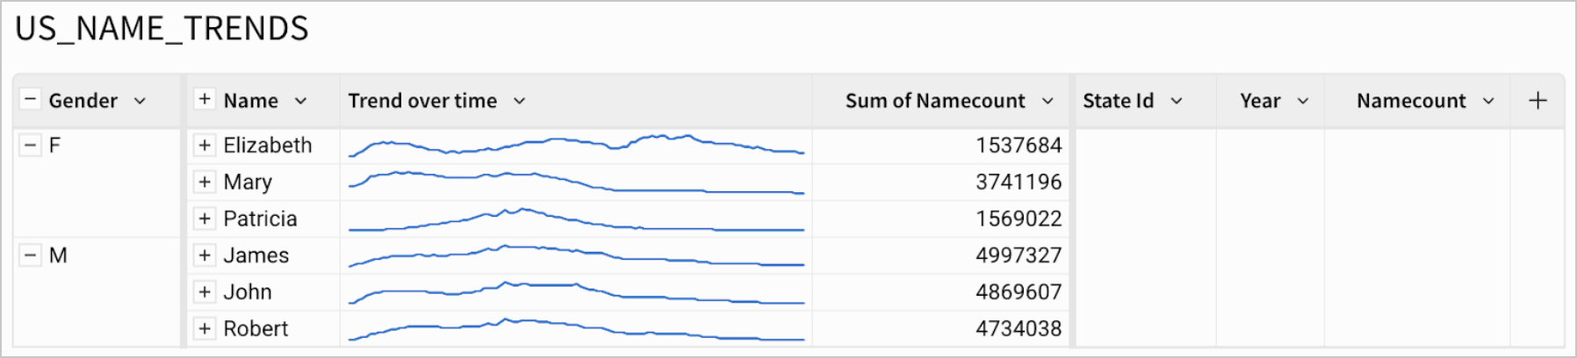Add a new column with plus icon

click(x=1537, y=101)
